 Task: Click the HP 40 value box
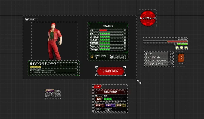point(99,99)
